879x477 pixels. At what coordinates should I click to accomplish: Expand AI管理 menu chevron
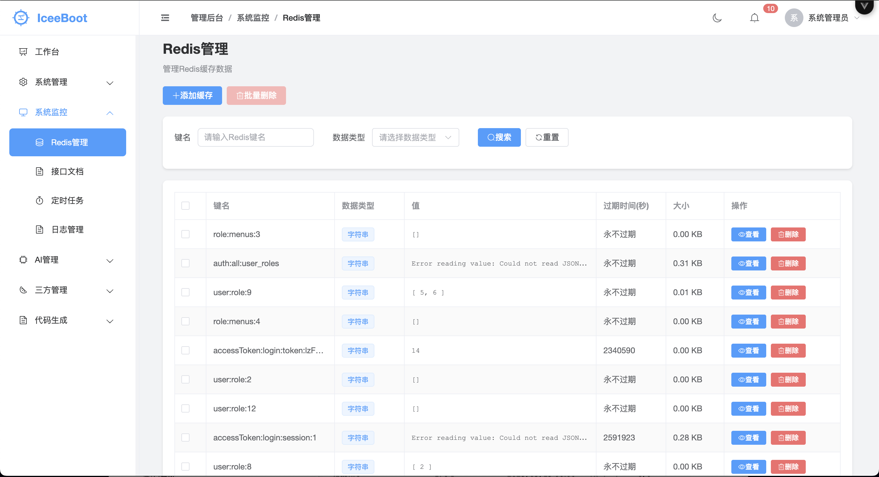coord(110,261)
